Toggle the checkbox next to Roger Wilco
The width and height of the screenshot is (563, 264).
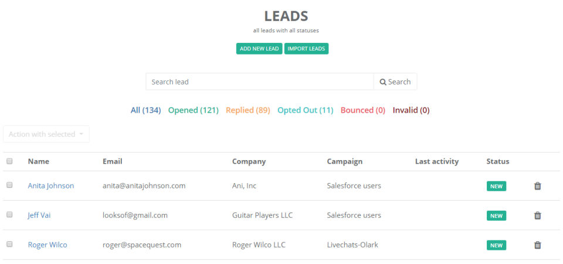9,244
